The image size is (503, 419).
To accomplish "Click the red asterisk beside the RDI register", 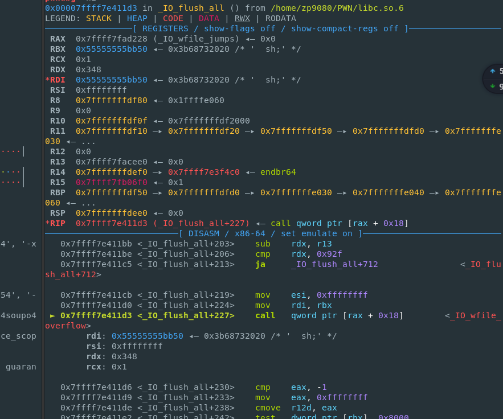I will click(47, 80).
